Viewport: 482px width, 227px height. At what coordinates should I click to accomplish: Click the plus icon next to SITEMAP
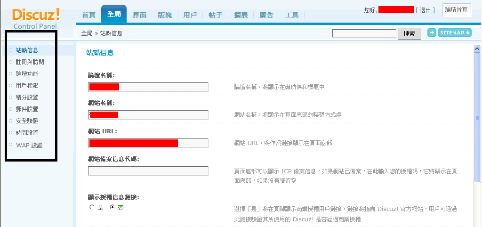pos(432,32)
